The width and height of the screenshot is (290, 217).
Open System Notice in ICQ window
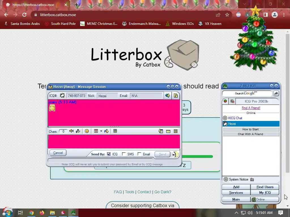236,179
